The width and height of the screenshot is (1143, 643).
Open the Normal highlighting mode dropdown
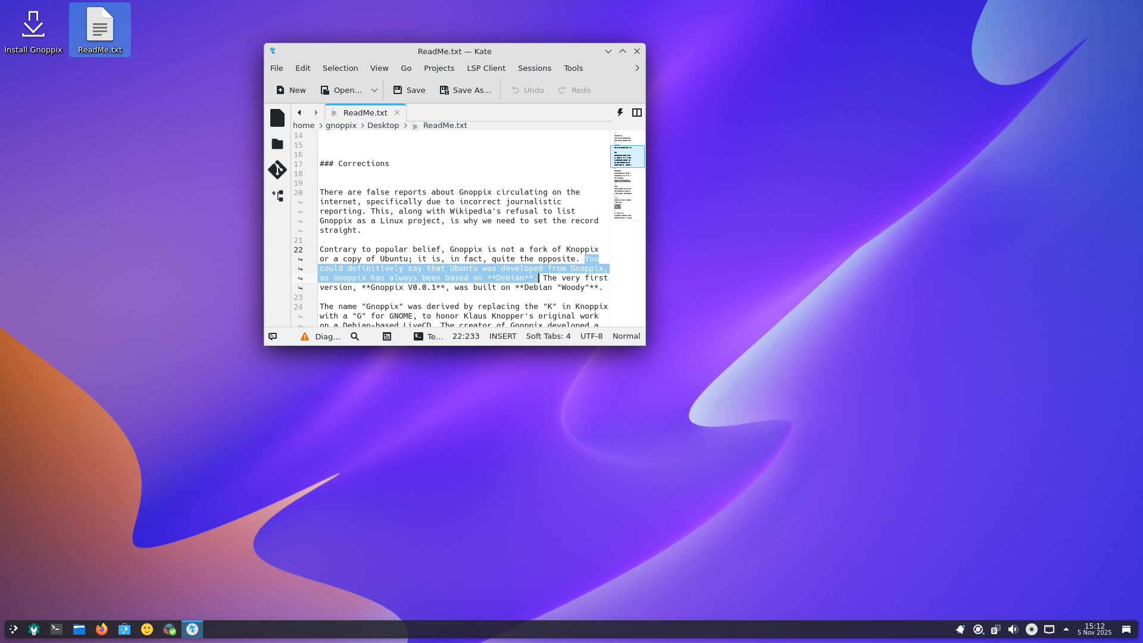pos(626,336)
